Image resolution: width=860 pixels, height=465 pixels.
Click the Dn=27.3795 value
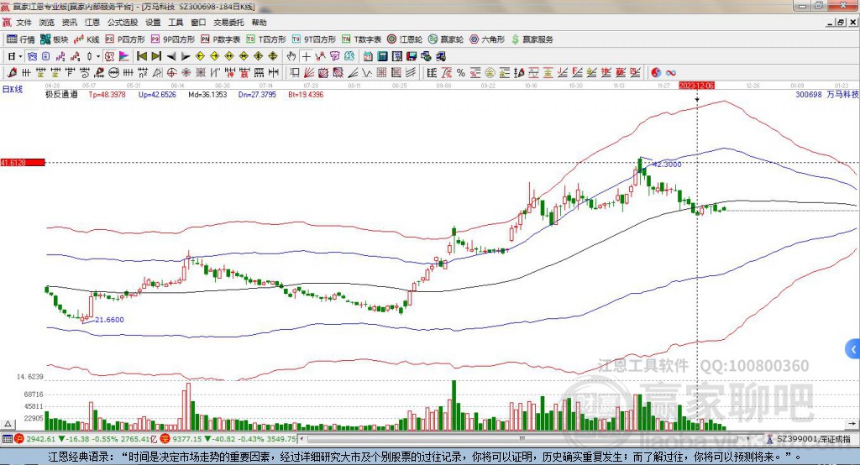tap(257, 94)
